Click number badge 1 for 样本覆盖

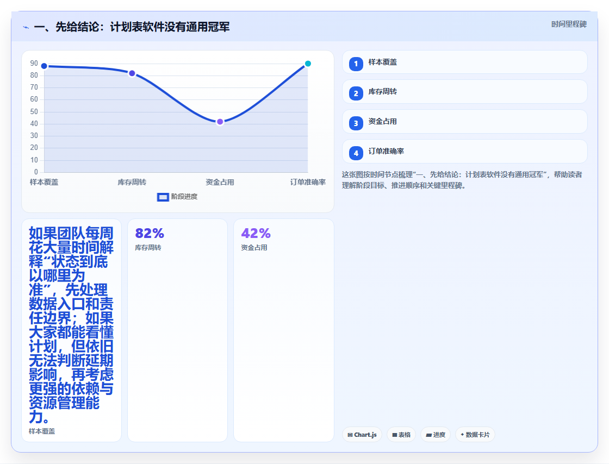[x=356, y=64]
